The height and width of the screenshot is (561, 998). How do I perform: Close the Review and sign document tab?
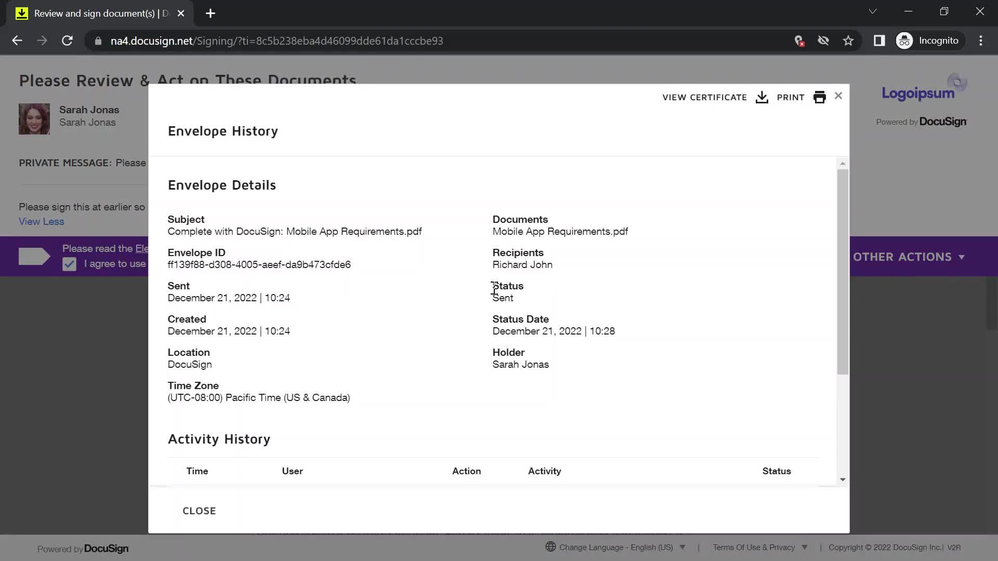181,14
